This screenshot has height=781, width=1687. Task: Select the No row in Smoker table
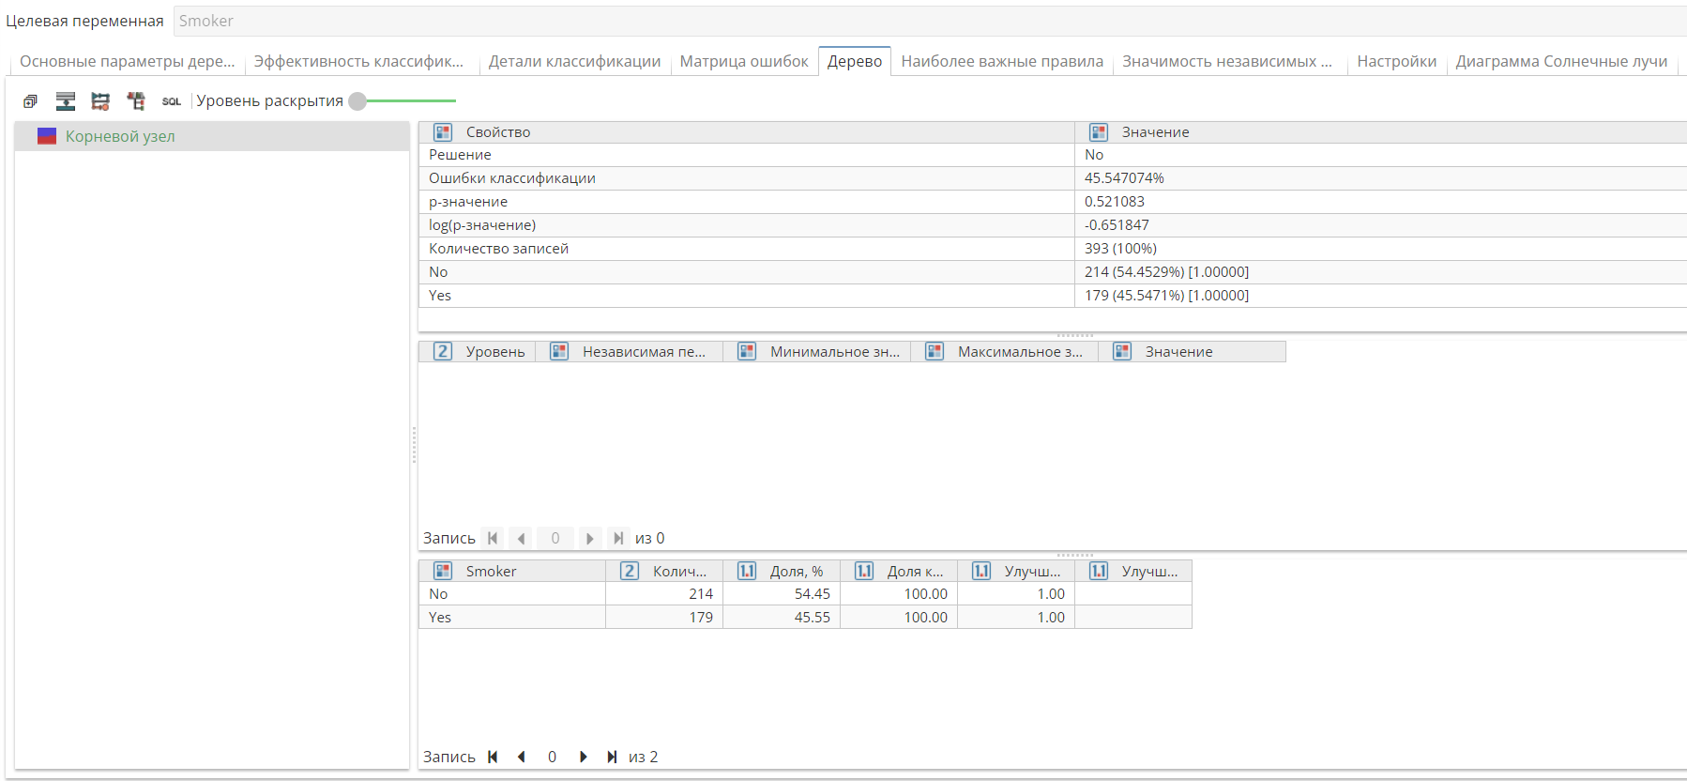coord(805,594)
